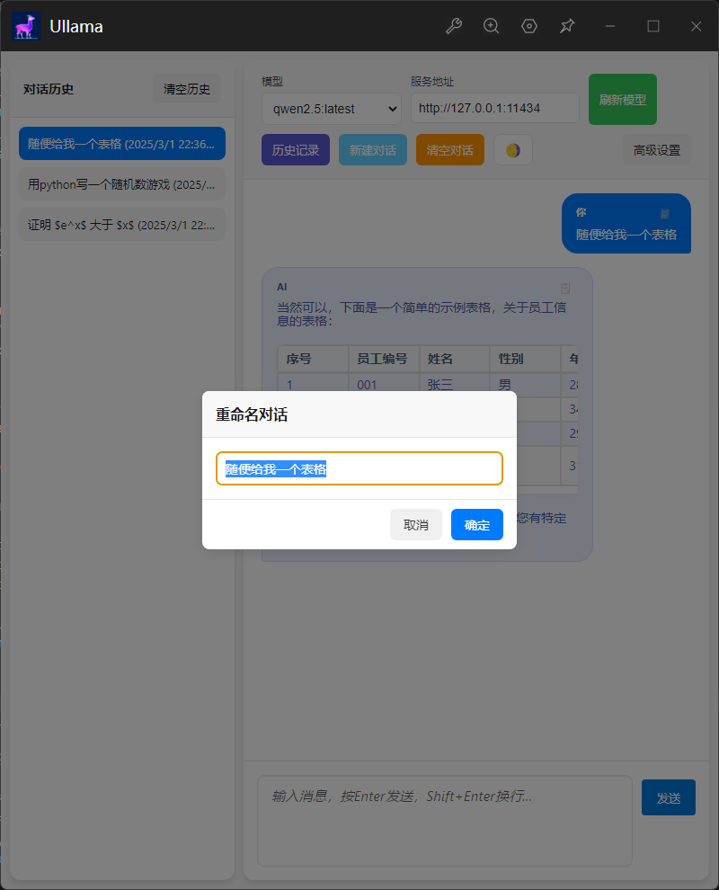Select the 用python写一个随机数游戏 conversation
This screenshot has height=890, width=719.
point(121,184)
